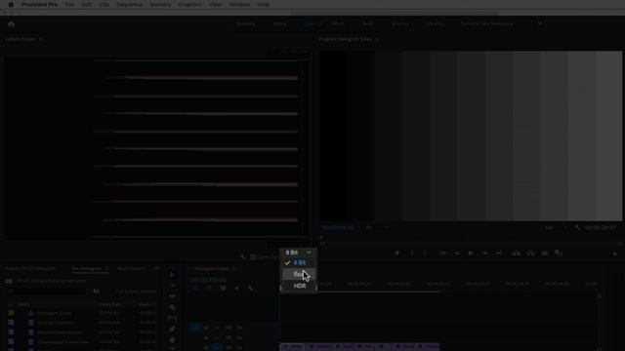
Task: Open the Program monitor zoom level dropdown
Action: pyautogui.click(x=377, y=227)
